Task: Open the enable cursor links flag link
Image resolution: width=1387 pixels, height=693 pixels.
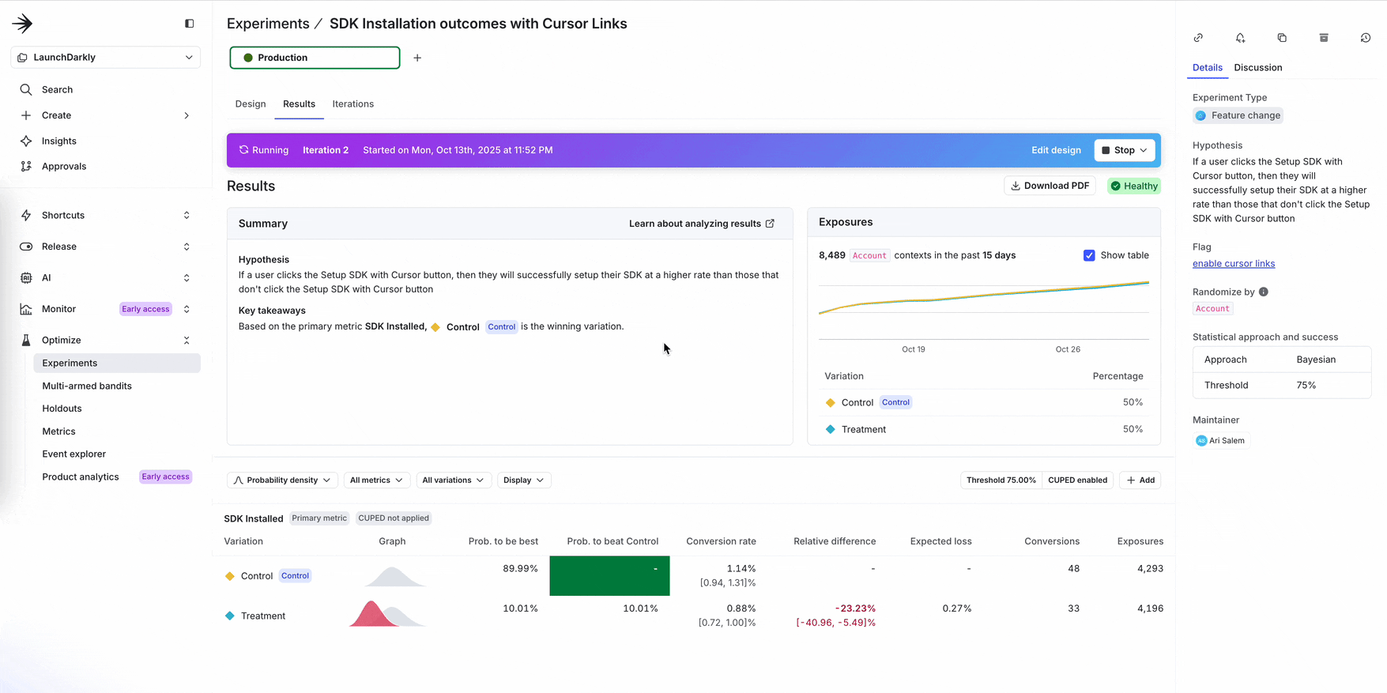Action: (1233, 264)
